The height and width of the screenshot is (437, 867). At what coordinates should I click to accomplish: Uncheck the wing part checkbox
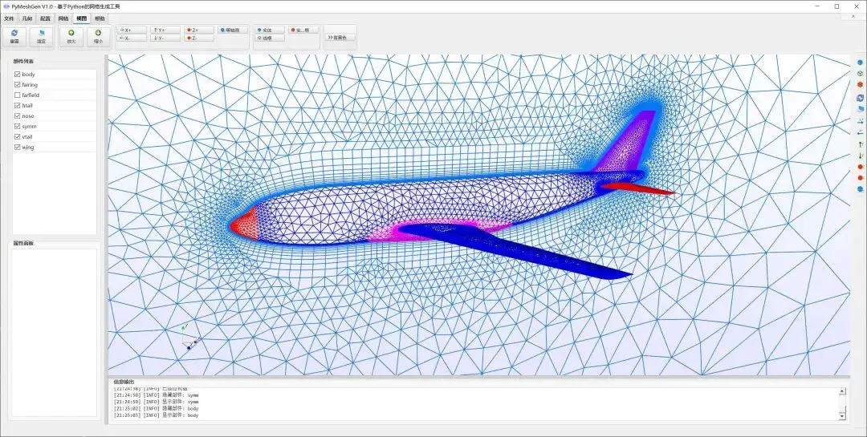click(x=18, y=147)
